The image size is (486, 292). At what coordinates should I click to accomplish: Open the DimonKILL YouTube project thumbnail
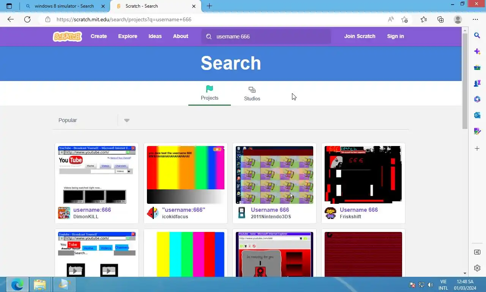click(x=97, y=175)
